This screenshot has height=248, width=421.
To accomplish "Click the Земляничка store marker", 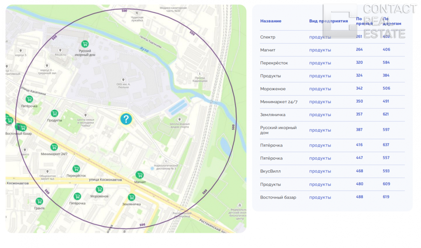I will 132,197.
